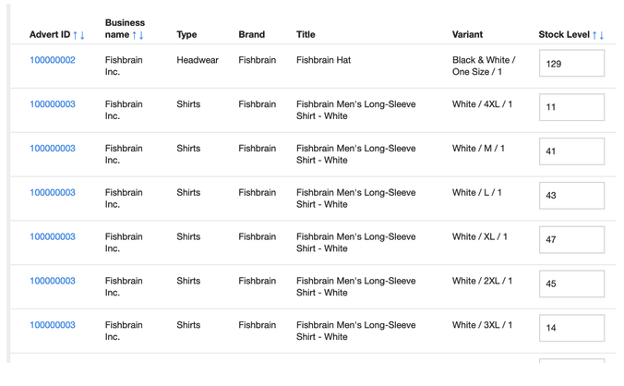Sort Stock Level descending with down arrow

click(602, 35)
